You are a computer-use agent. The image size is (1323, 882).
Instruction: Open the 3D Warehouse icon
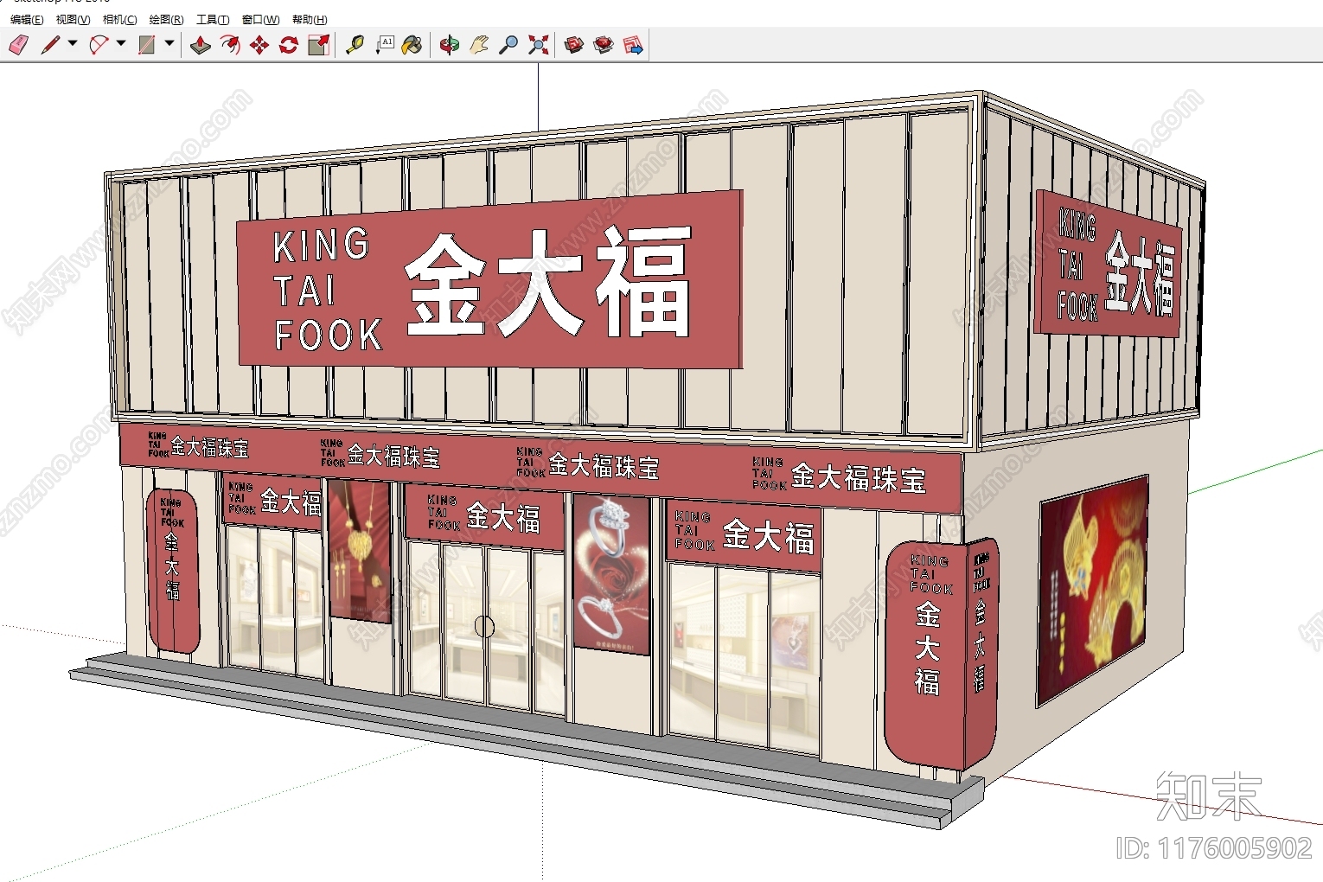coord(574,45)
